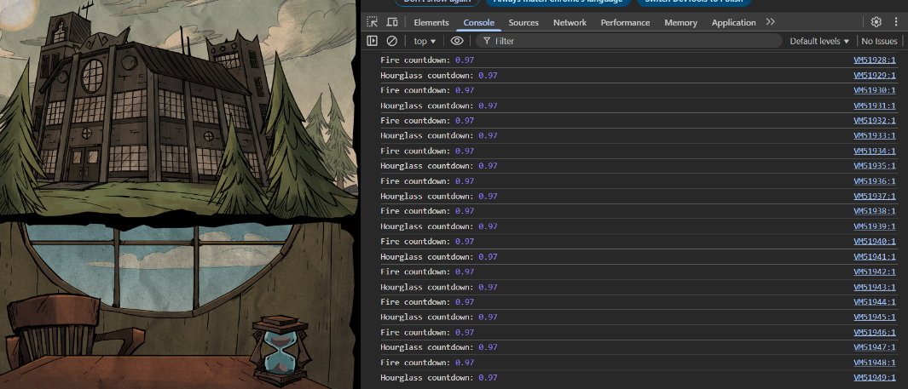
Task: Click the eye icon for live expressions
Action: [x=457, y=41]
